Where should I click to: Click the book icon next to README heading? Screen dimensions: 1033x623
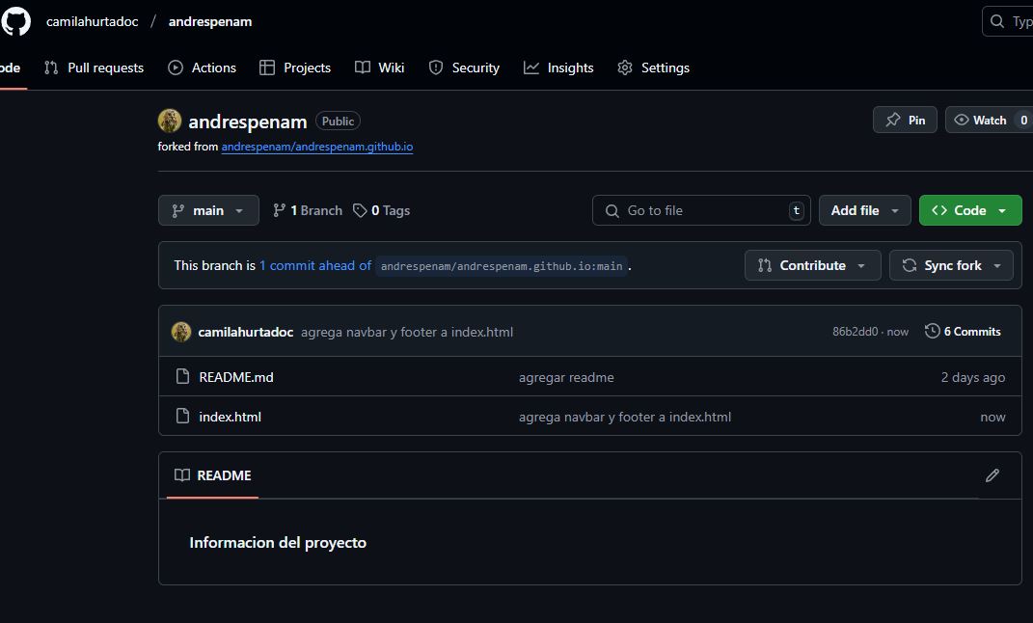point(182,475)
